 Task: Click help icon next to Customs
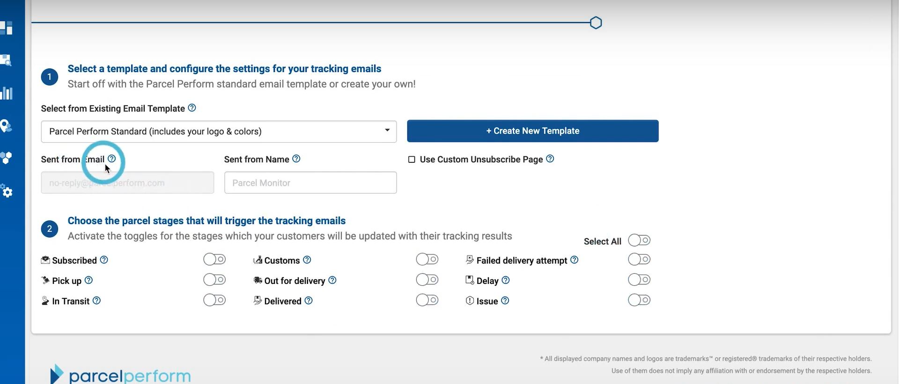307,260
